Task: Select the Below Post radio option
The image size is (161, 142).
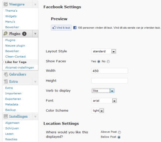Action: click(119, 137)
